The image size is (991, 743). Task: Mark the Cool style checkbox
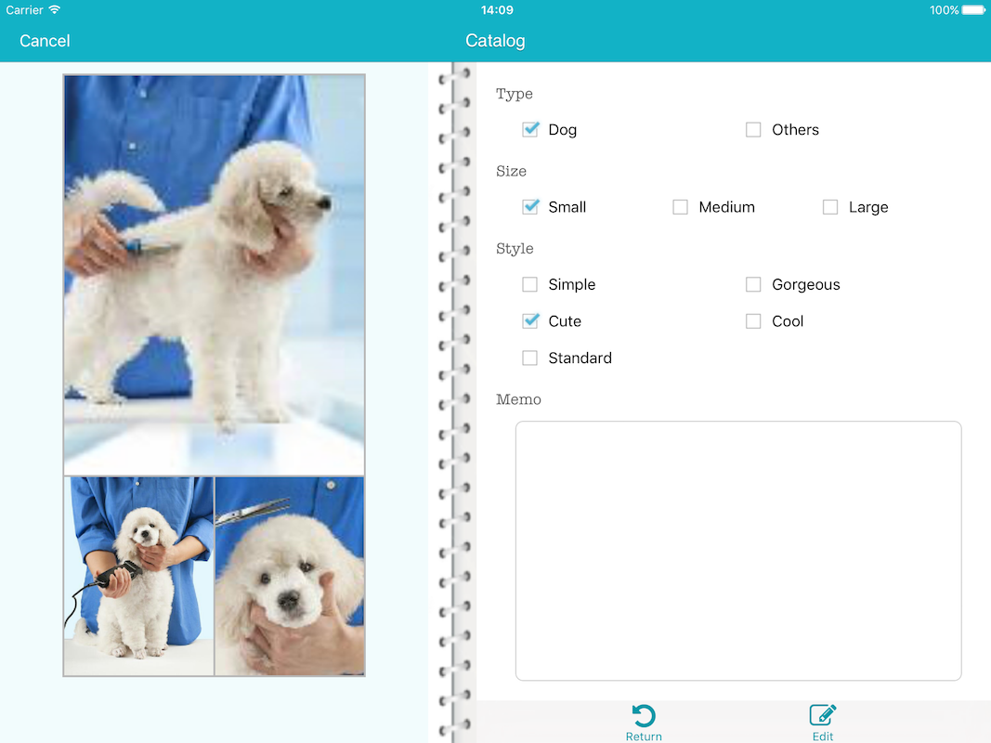pyautogui.click(x=753, y=321)
